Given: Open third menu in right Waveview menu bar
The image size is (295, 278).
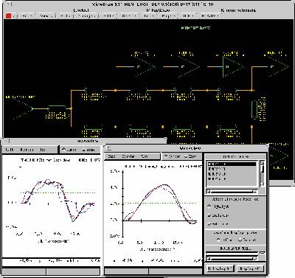Looking at the screenshot, I should (144, 156).
